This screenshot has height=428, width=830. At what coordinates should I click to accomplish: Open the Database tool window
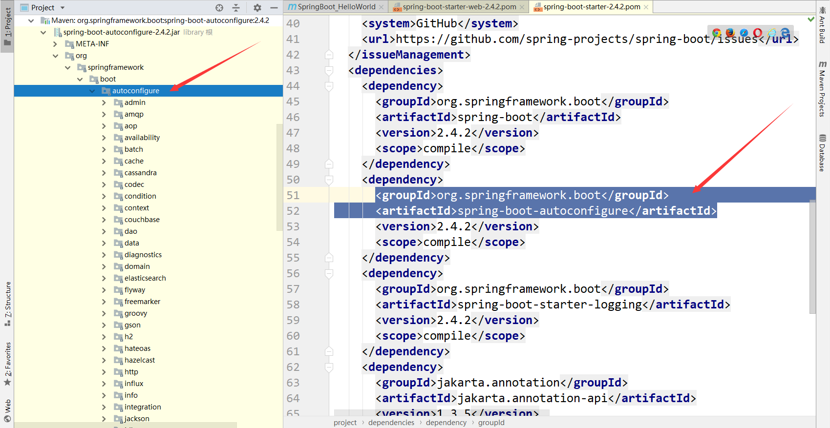[x=822, y=153]
